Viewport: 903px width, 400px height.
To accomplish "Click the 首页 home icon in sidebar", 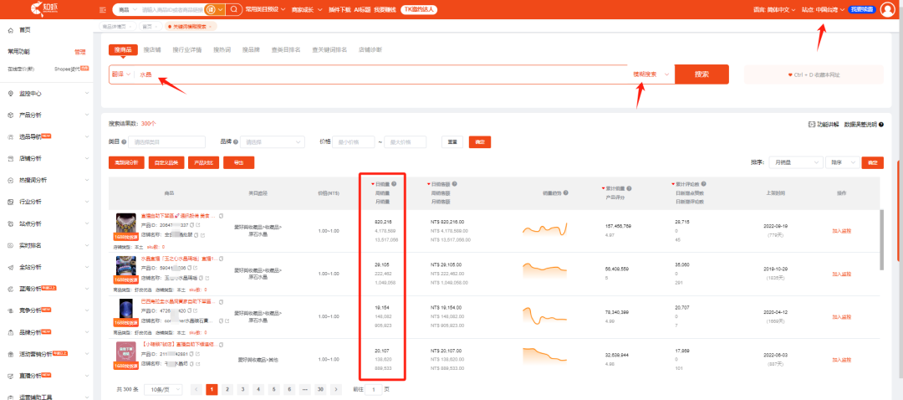I will click(x=11, y=30).
